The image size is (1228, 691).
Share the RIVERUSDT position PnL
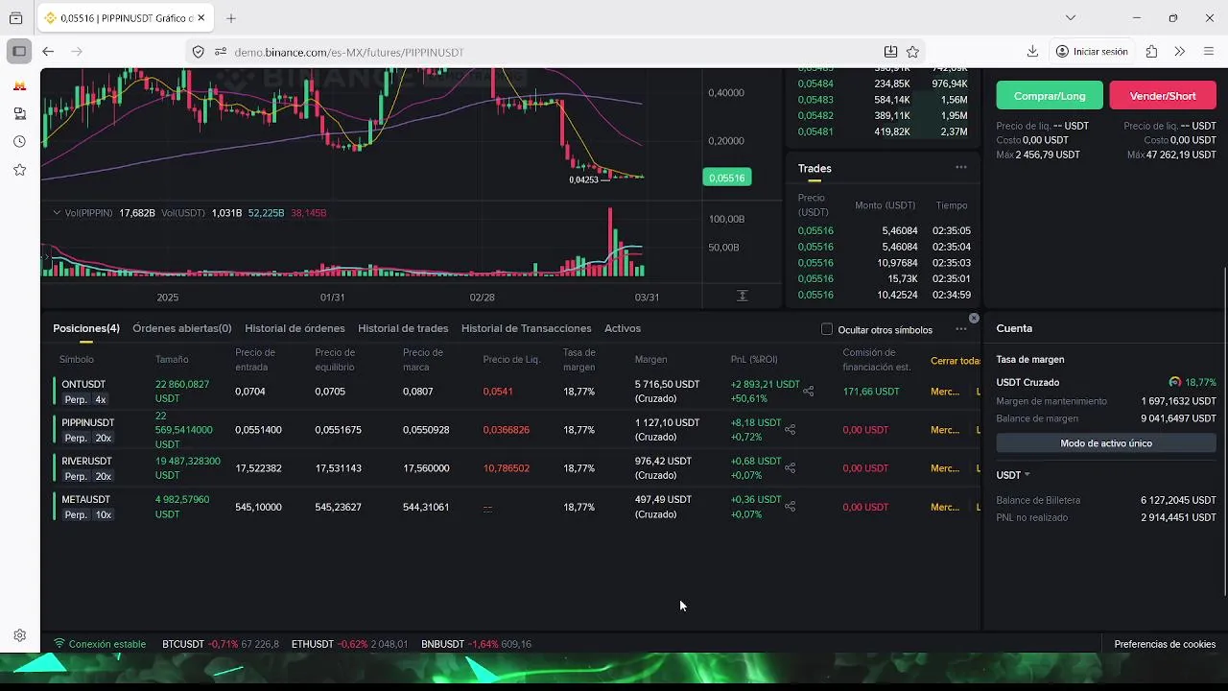pos(790,468)
